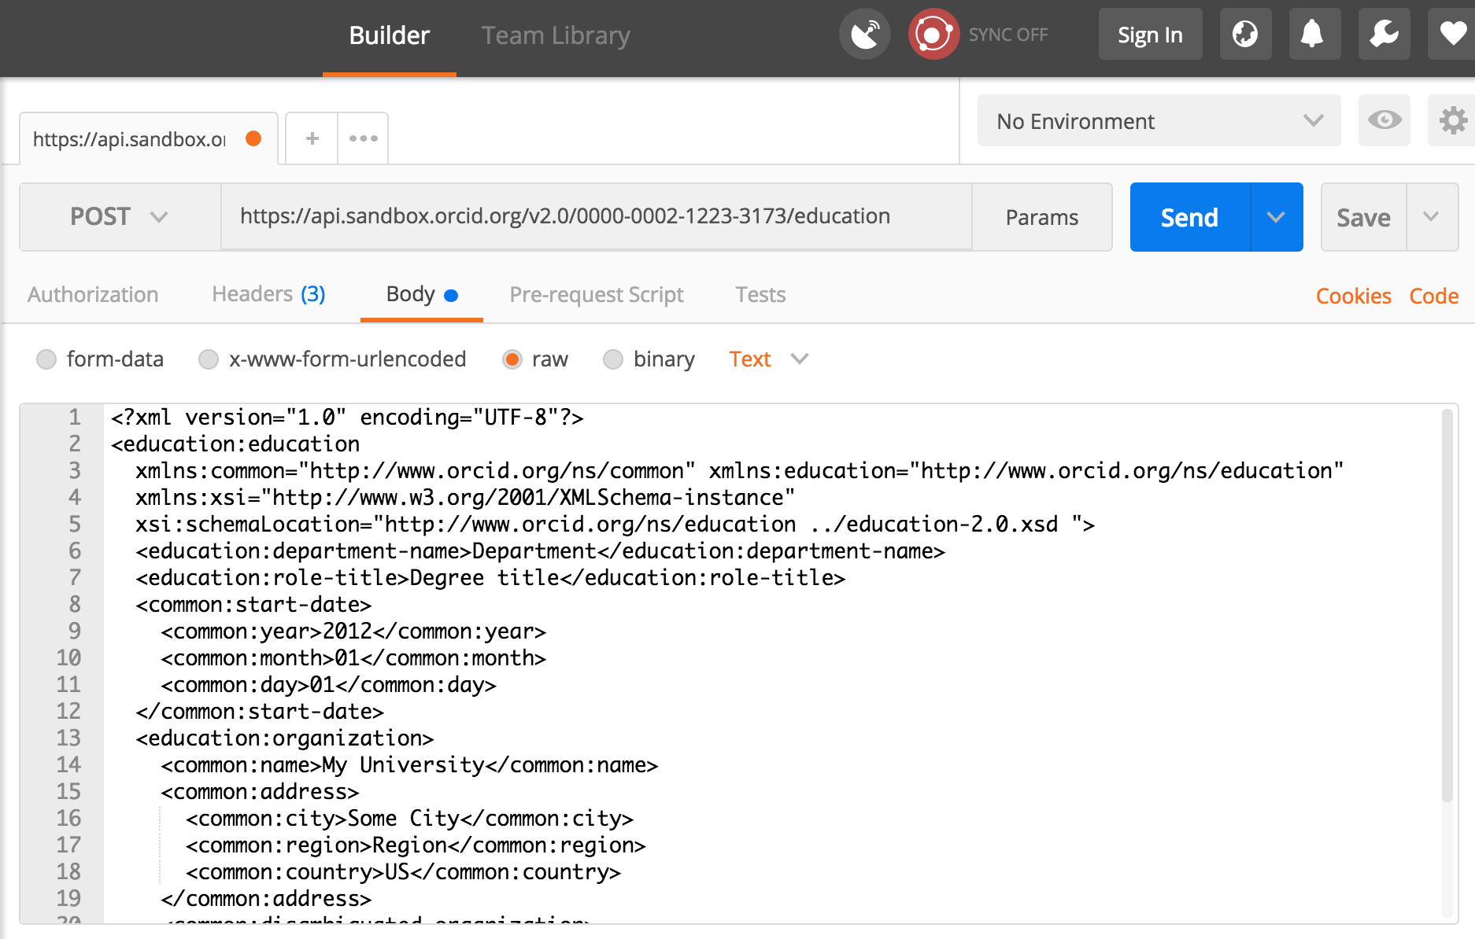Open the Text format dropdown
This screenshot has width=1475, height=939.
coord(768,359)
